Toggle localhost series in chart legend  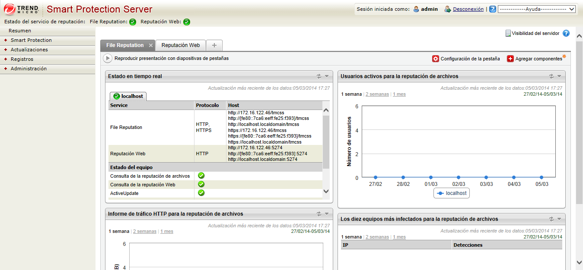point(452,193)
